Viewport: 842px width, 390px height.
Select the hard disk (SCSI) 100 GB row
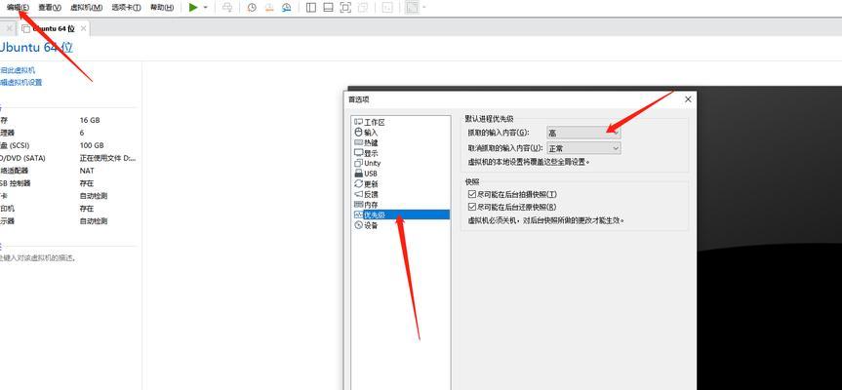pos(68,145)
